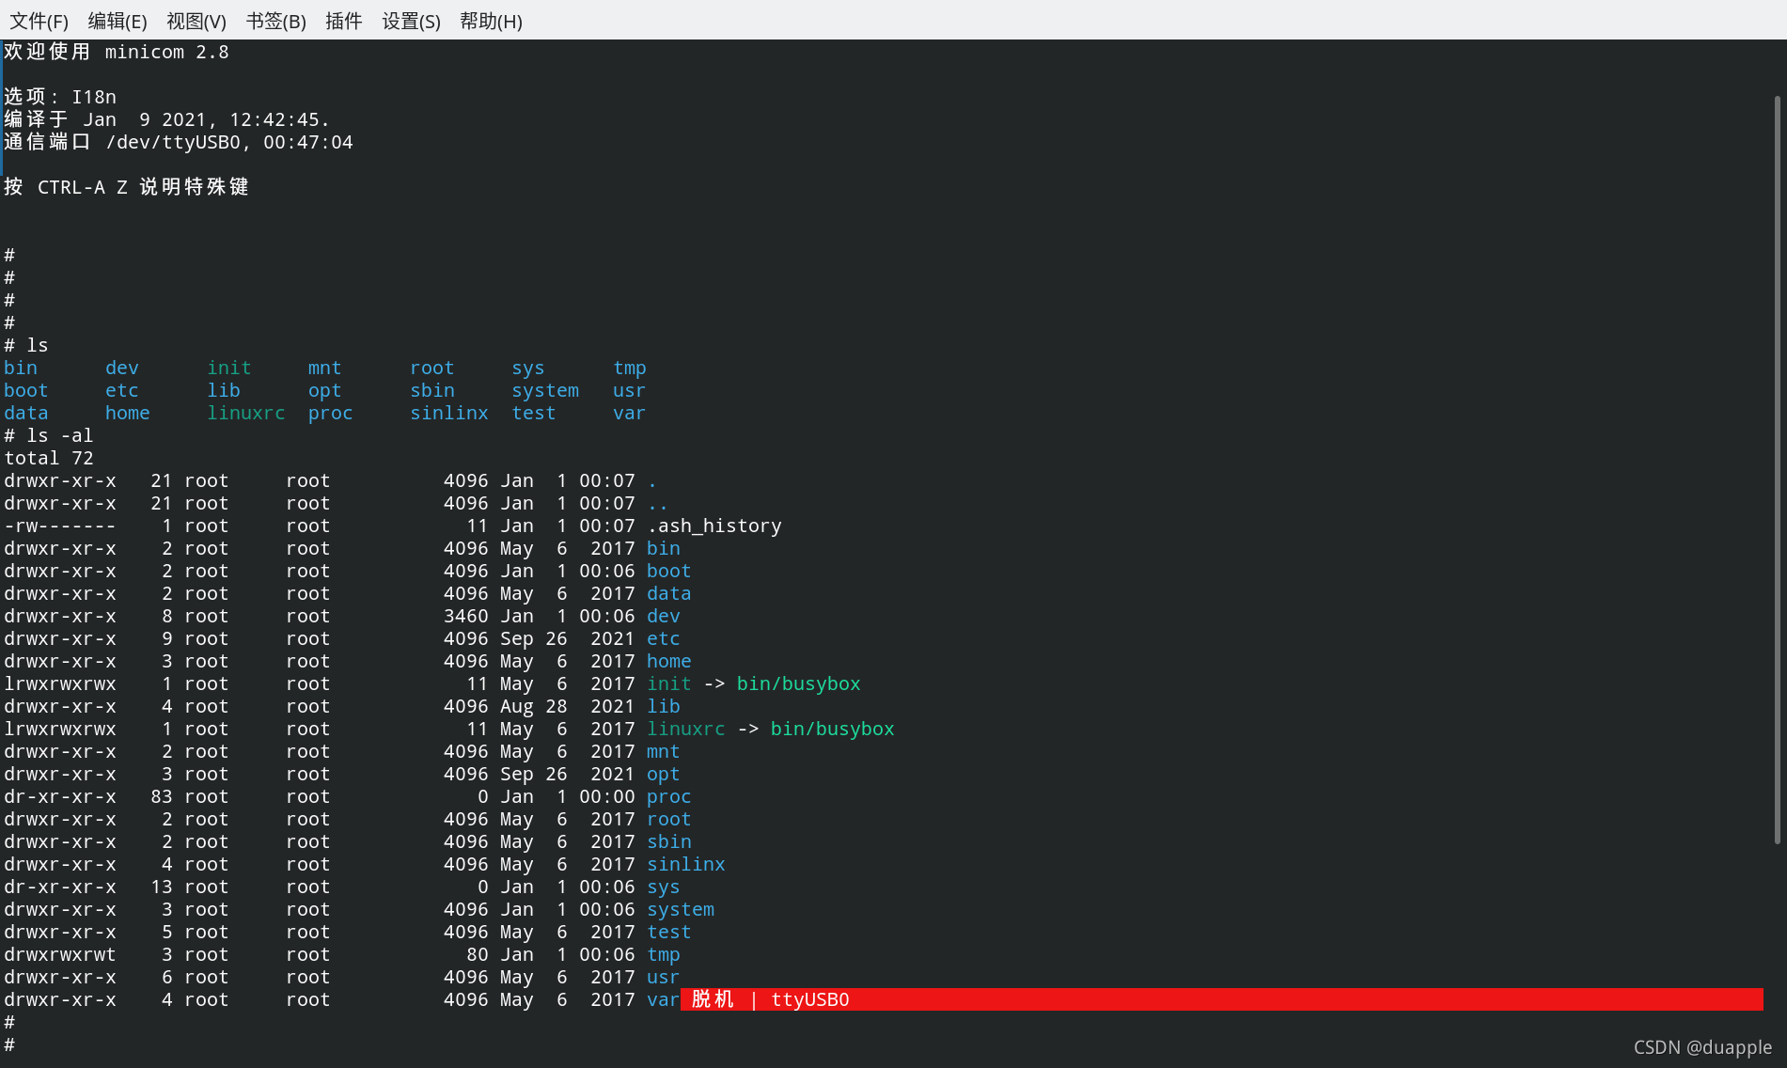This screenshot has width=1787, height=1068.
Task: Click 'var' in the ls -al listing
Action: coord(664,999)
